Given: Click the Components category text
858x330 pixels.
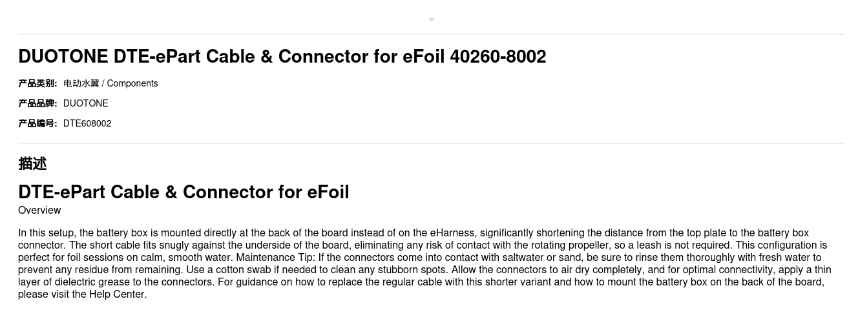Looking at the screenshot, I should tap(132, 83).
